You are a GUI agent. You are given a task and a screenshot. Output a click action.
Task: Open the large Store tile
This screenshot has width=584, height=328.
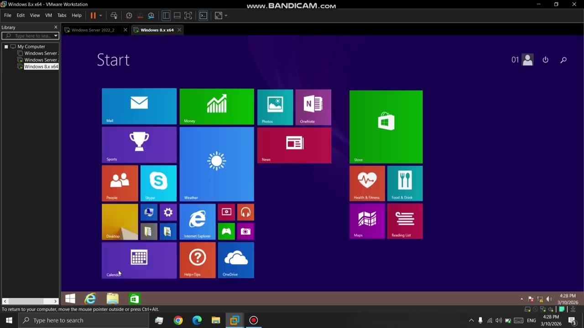click(386, 127)
